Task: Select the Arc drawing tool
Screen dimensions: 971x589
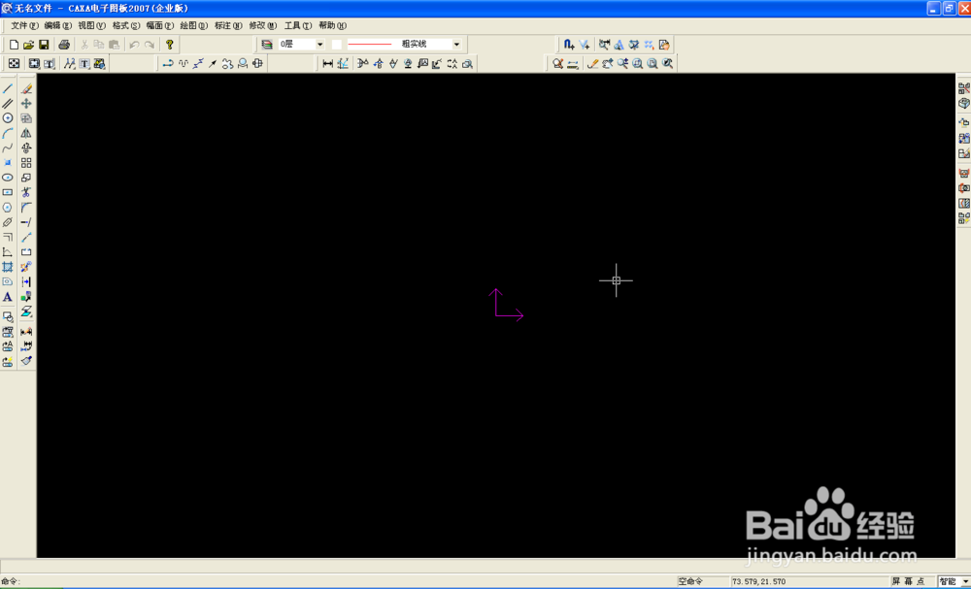Action: coord(8,133)
